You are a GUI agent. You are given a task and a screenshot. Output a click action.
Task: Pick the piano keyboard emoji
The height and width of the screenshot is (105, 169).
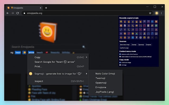tap(156, 34)
